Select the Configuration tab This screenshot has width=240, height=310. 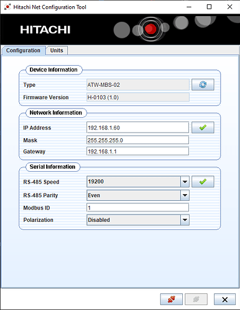[x=24, y=51]
